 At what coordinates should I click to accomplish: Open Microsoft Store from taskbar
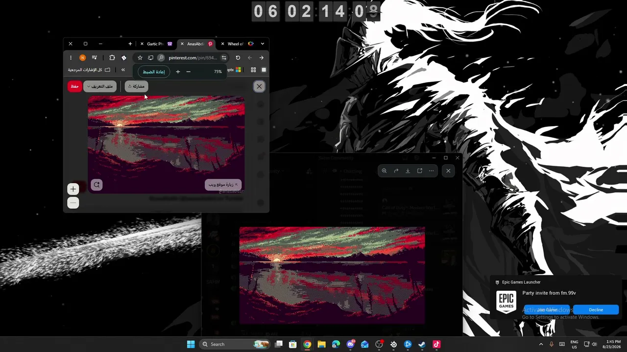tap(293, 344)
